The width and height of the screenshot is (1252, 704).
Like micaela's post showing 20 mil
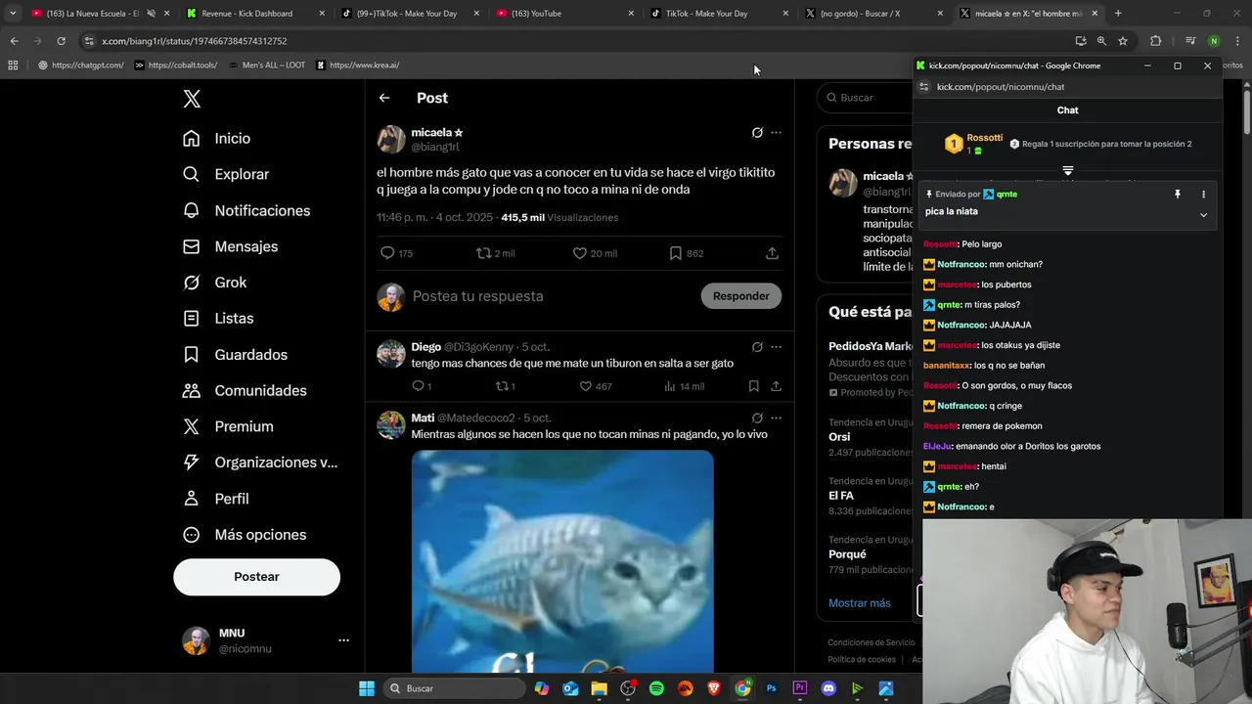tap(595, 253)
